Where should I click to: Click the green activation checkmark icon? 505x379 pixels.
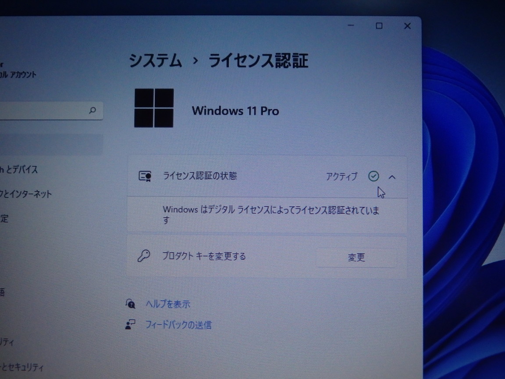tap(373, 176)
